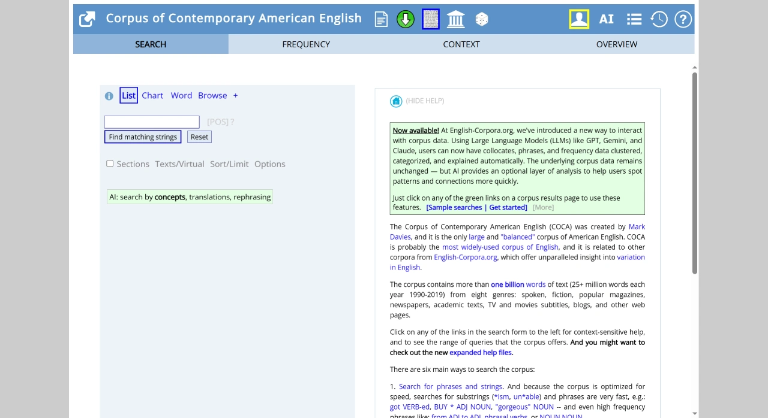Switch to the CONTEXT tab

point(461,44)
